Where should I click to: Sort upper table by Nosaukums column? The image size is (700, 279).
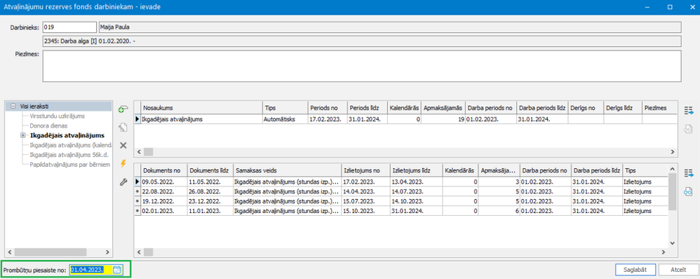click(x=201, y=108)
